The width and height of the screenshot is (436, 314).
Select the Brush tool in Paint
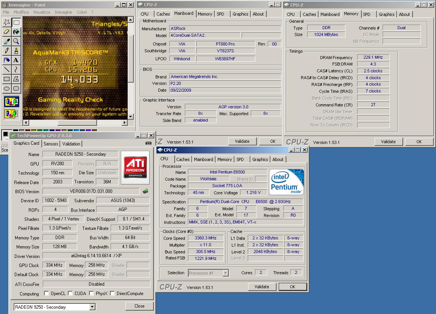pos(16,51)
